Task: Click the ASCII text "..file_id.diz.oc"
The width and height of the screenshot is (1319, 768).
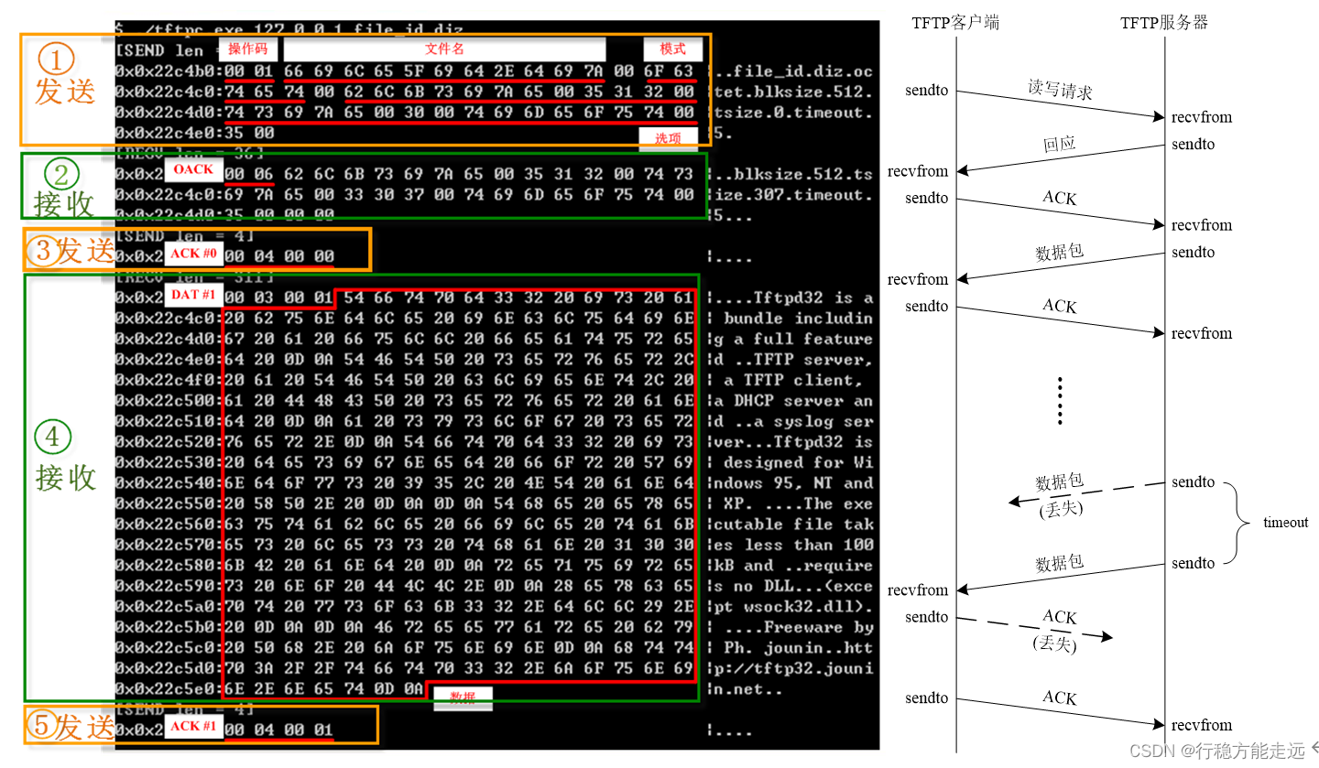Action: point(795,71)
